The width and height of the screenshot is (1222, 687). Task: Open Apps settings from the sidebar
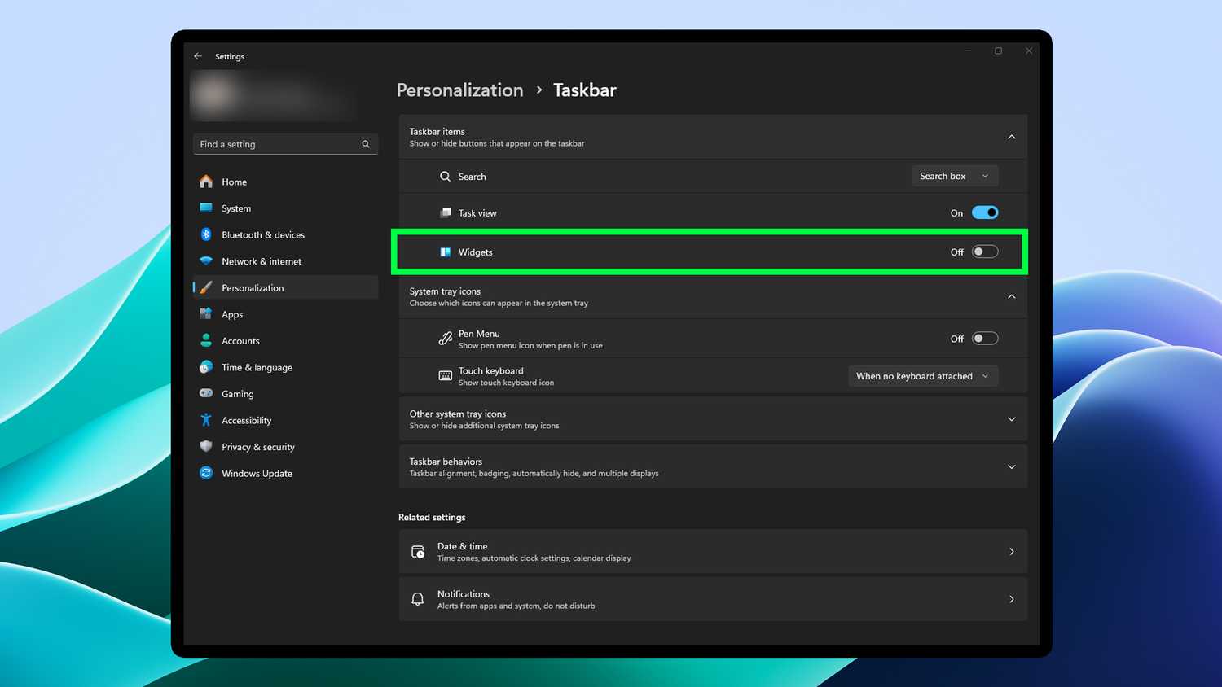click(206, 314)
